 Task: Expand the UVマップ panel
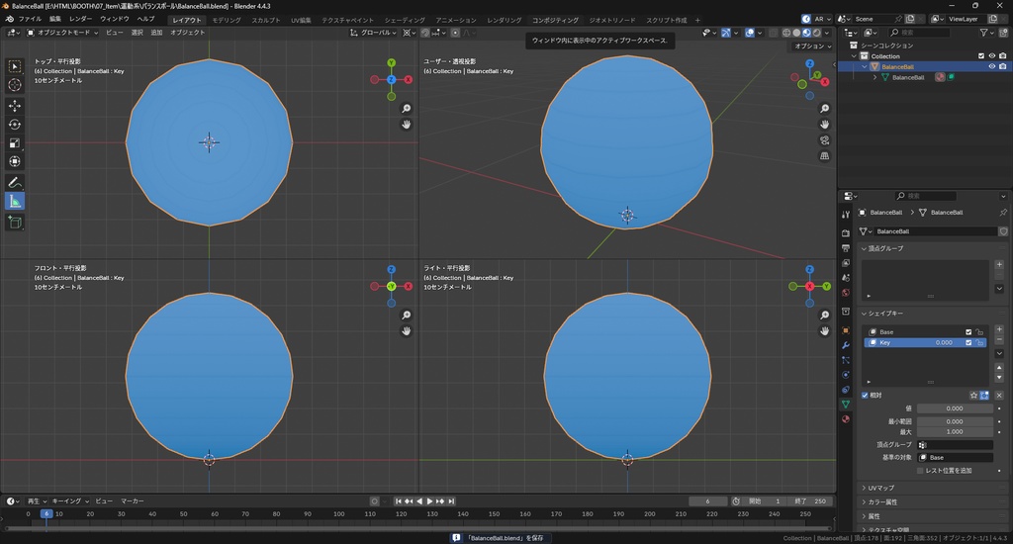point(880,488)
